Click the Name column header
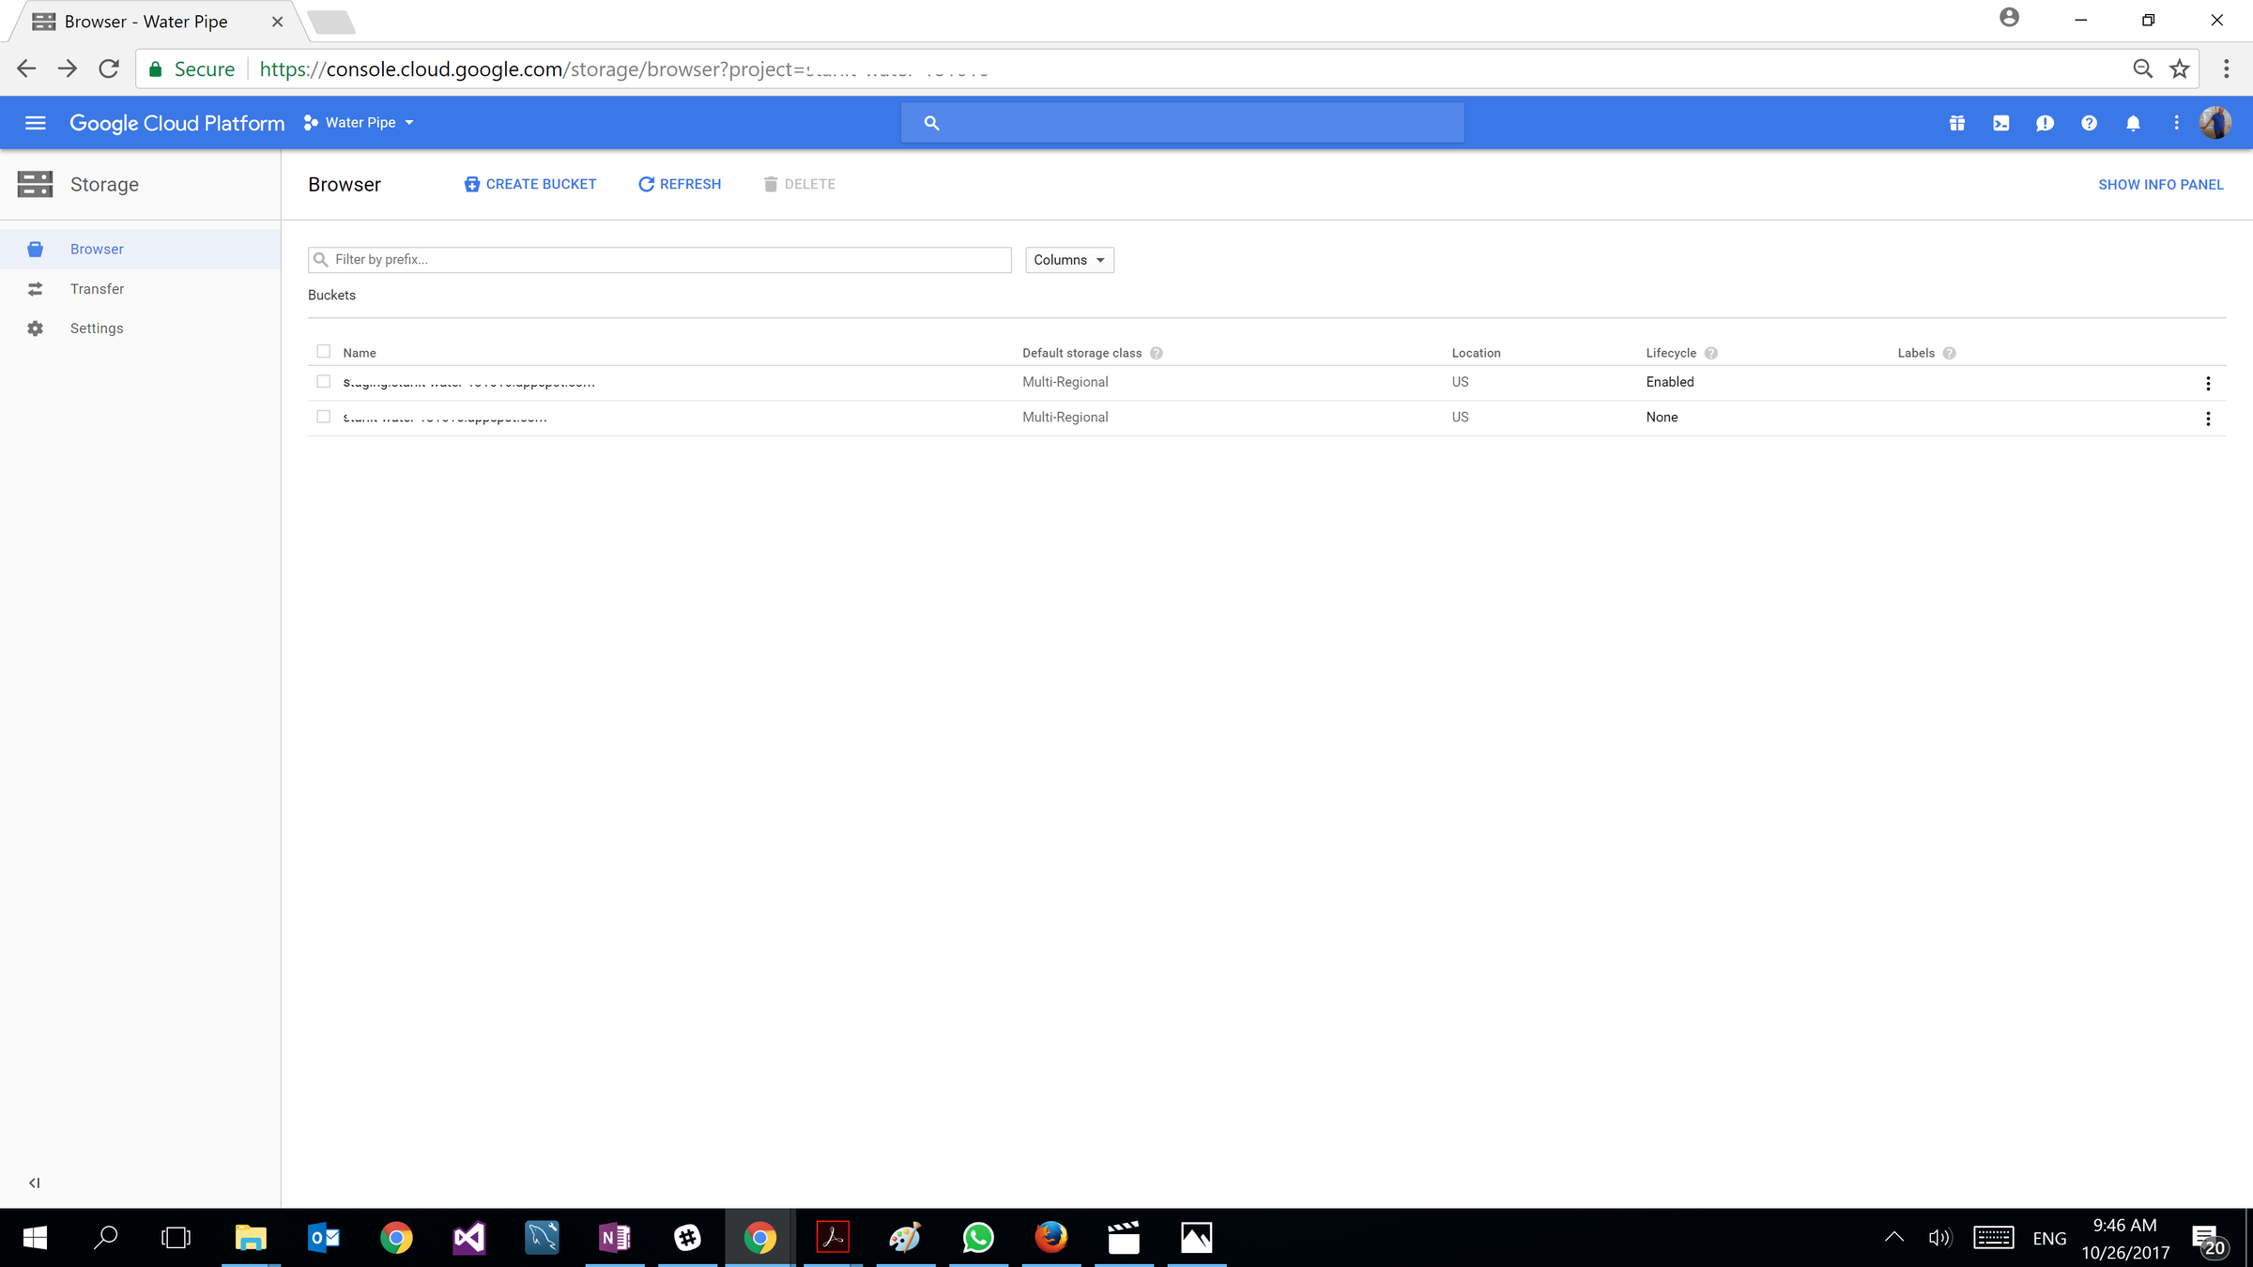Viewport: 2253px width, 1267px height. [360, 353]
